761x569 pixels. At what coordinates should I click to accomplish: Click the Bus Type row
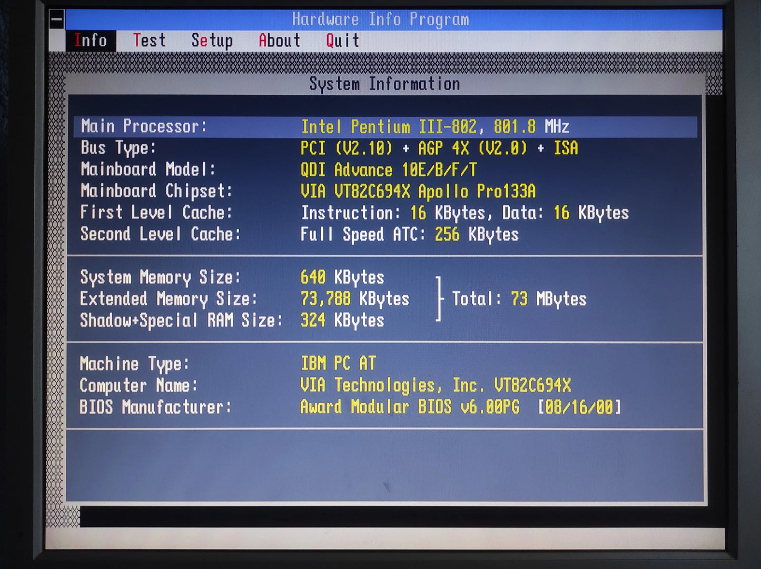[386, 148]
